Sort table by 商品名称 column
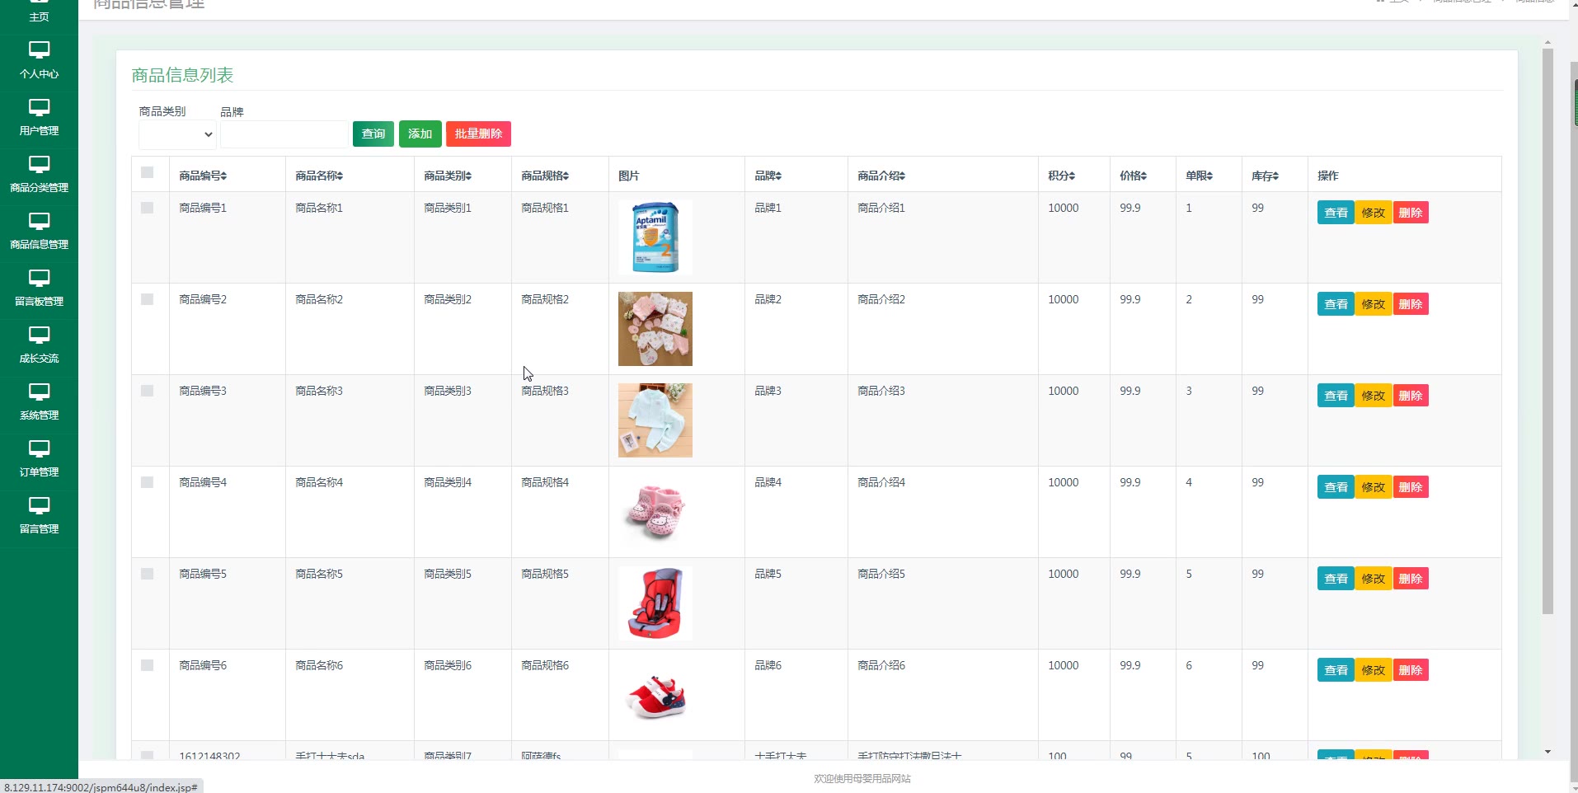 [319, 176]
